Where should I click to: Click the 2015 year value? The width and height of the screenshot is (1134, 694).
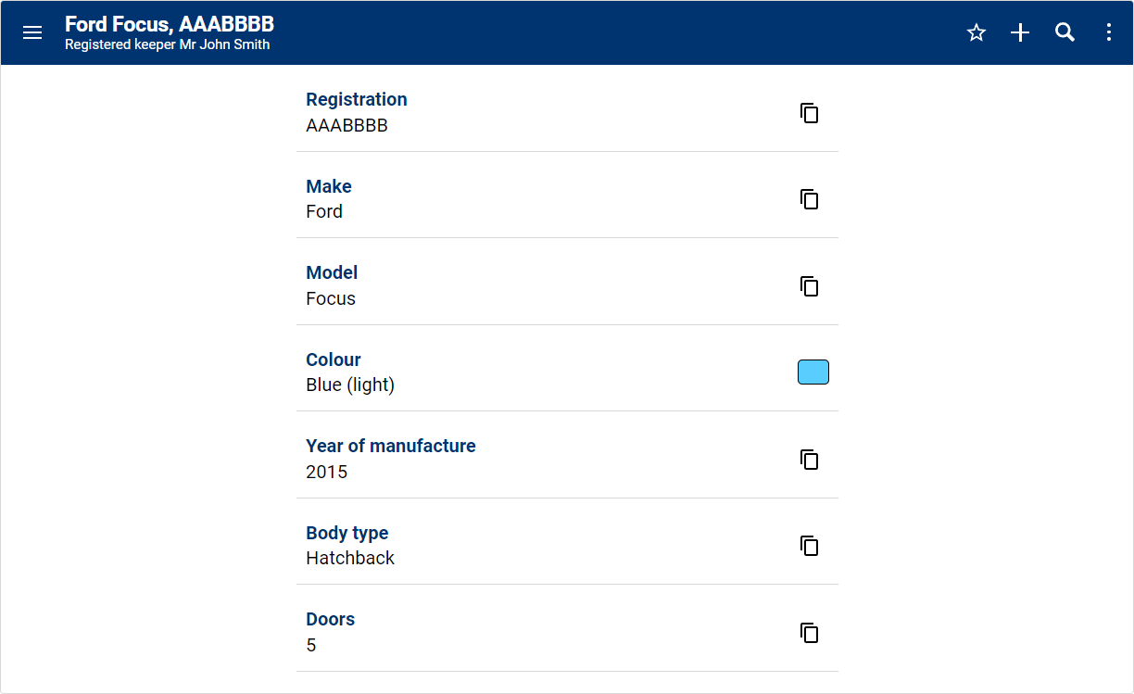327,472
